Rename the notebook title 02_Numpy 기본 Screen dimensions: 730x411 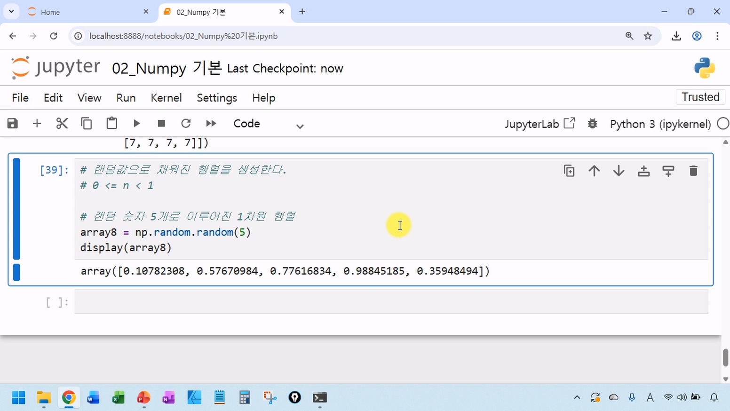click(x=167, y=68)
